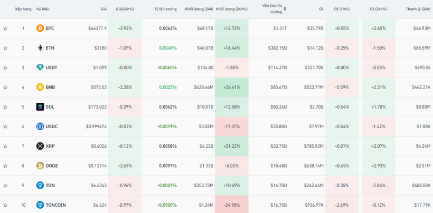Sort by Khối lượng (24h%) header

232,9
